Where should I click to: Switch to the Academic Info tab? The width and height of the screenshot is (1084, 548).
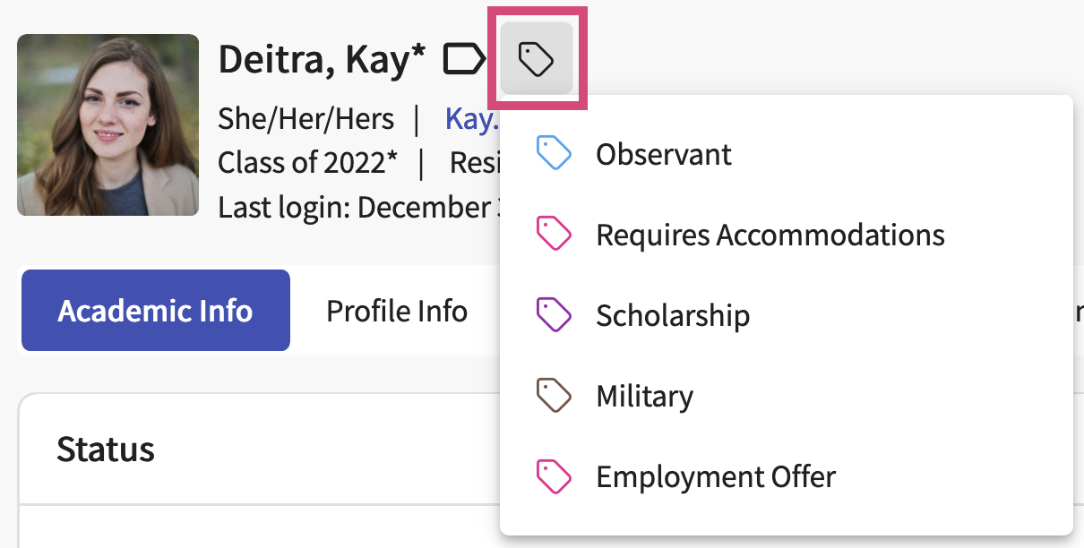click(156, 311)
